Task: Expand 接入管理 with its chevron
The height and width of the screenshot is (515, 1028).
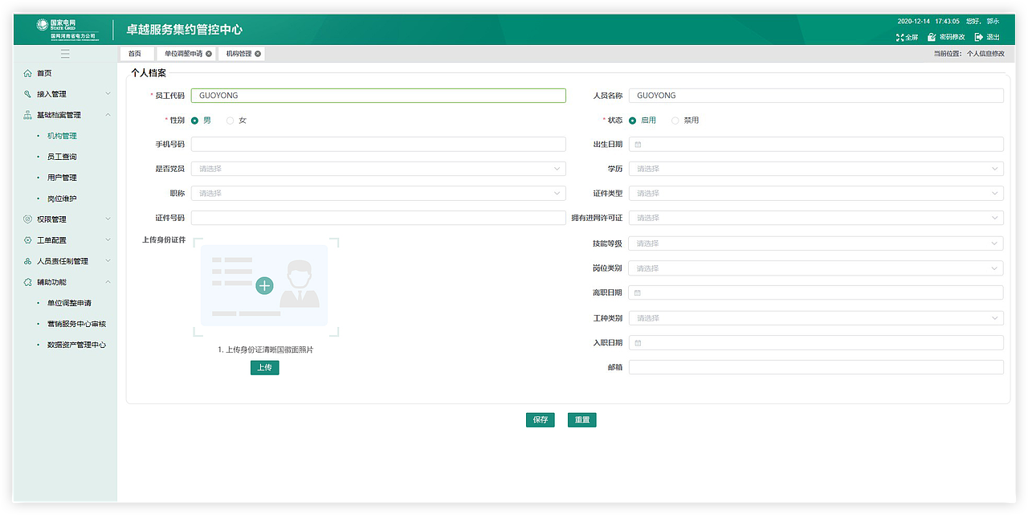Action: 108,94
